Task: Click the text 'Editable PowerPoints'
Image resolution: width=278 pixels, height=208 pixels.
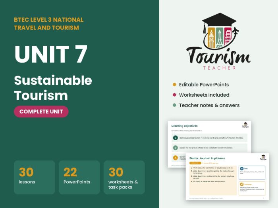Action: tap(204, 84)
